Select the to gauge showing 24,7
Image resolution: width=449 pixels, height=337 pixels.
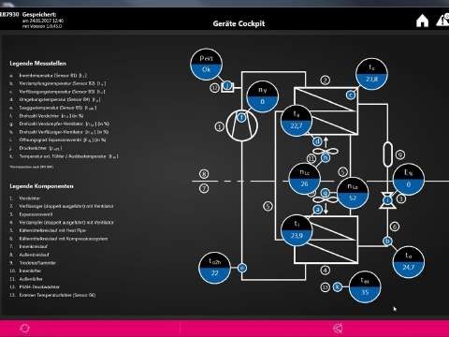(409, 261)
